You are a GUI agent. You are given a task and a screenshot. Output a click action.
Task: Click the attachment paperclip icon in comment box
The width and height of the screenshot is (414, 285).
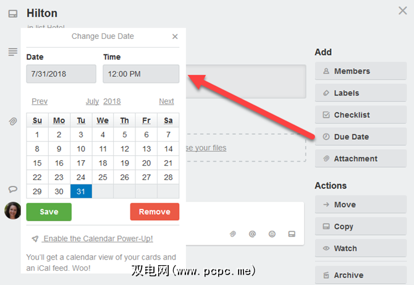pos(233,234)
